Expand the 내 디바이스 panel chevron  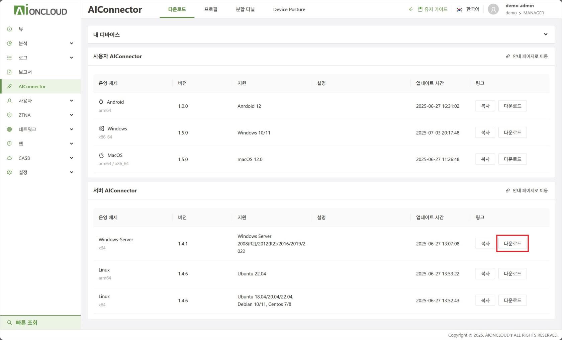click(x=546, y=34)
